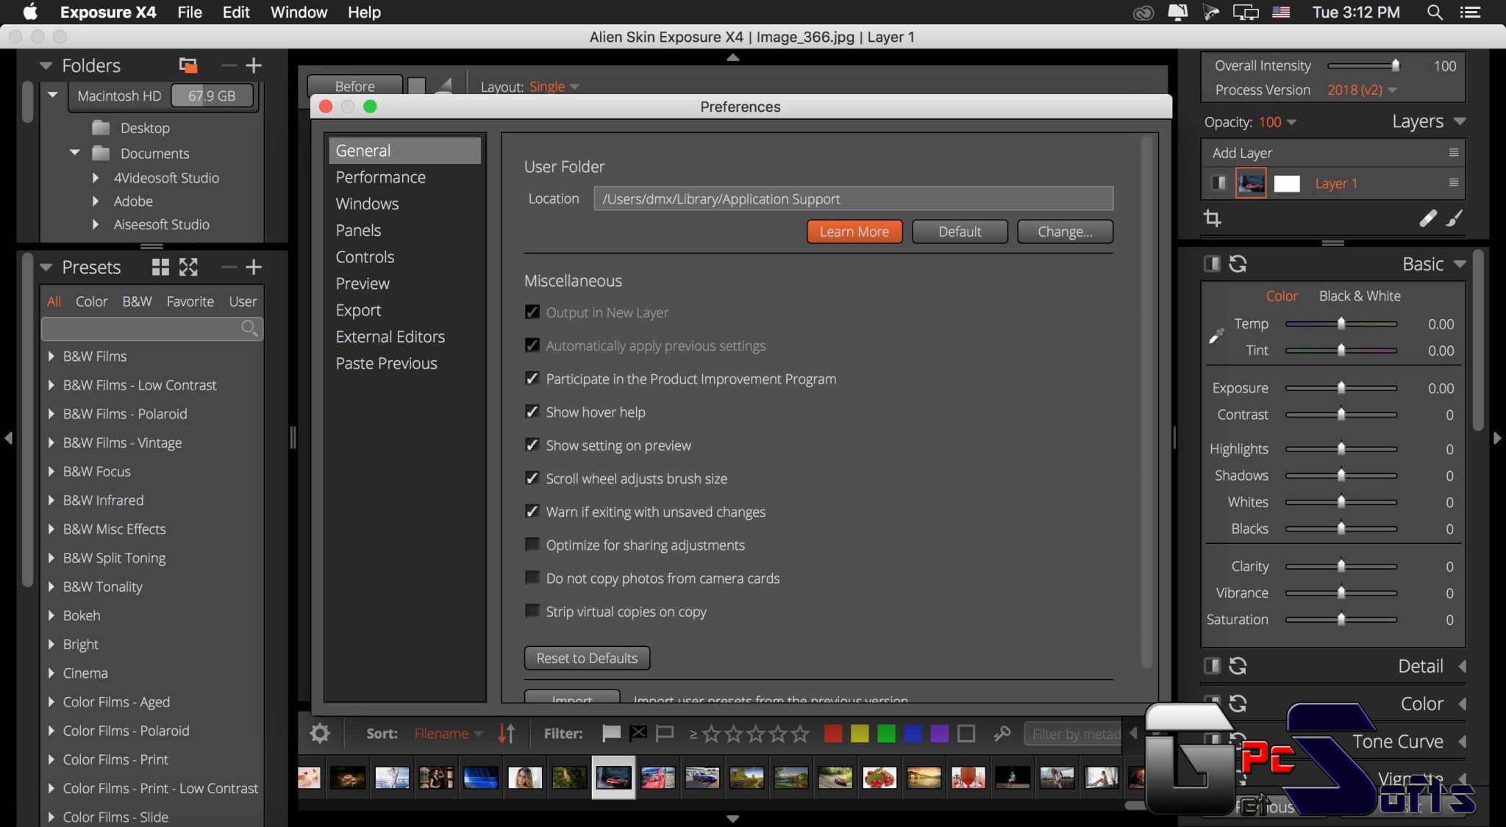The height and width of the screenshot is (827, 1506).
Task: Open the Process Version dropdown
Action: tap(1361, 90)
